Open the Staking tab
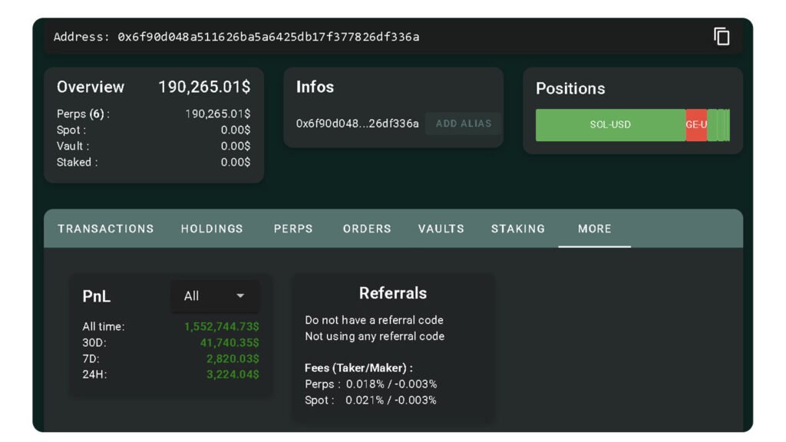The height and width of the screenshot is (442, 786). [x=518, y=229]
